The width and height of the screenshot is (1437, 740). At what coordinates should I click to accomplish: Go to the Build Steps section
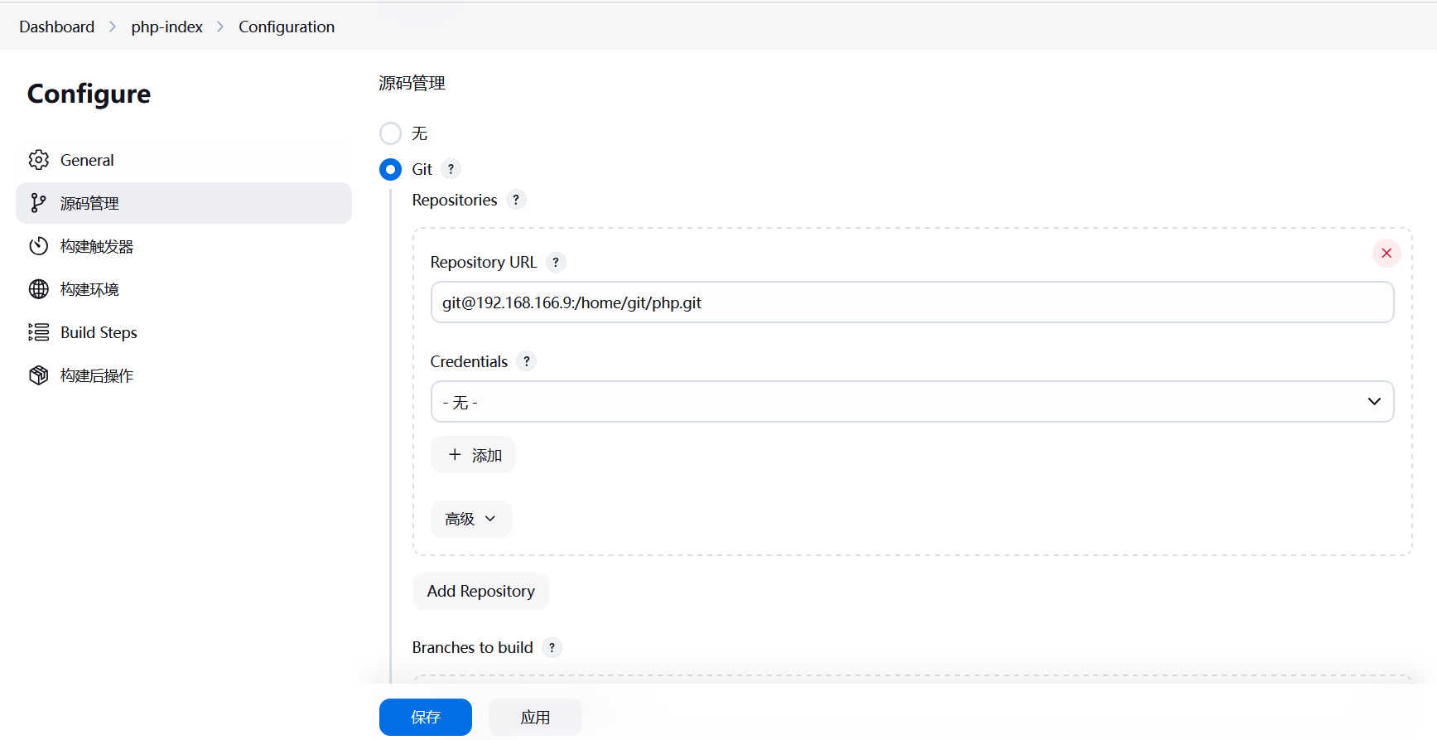coord(184,332)
